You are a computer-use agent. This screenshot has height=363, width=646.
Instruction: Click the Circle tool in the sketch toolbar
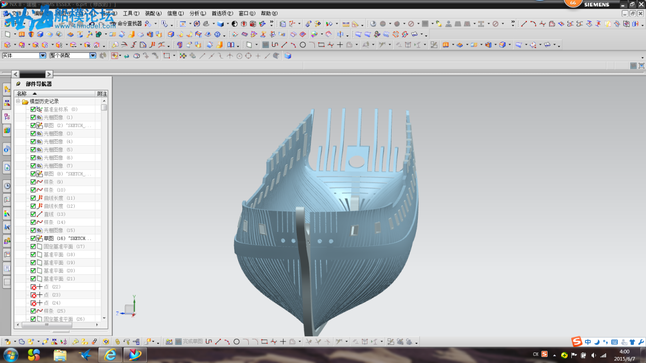303,45
